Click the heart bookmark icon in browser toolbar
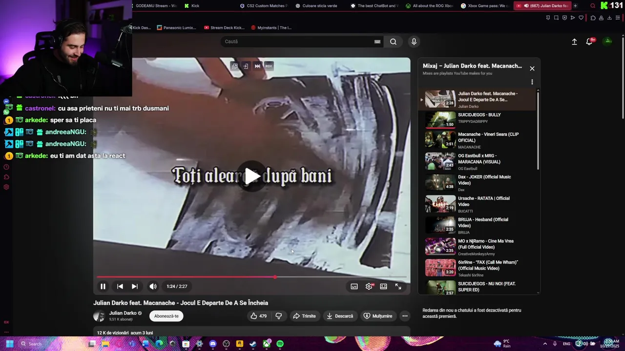The width and height of the screenshot is (625, 351). click(x=581, y=18)
